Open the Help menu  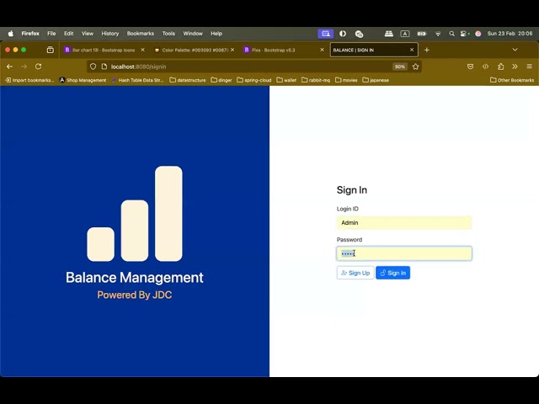[216, 34]
